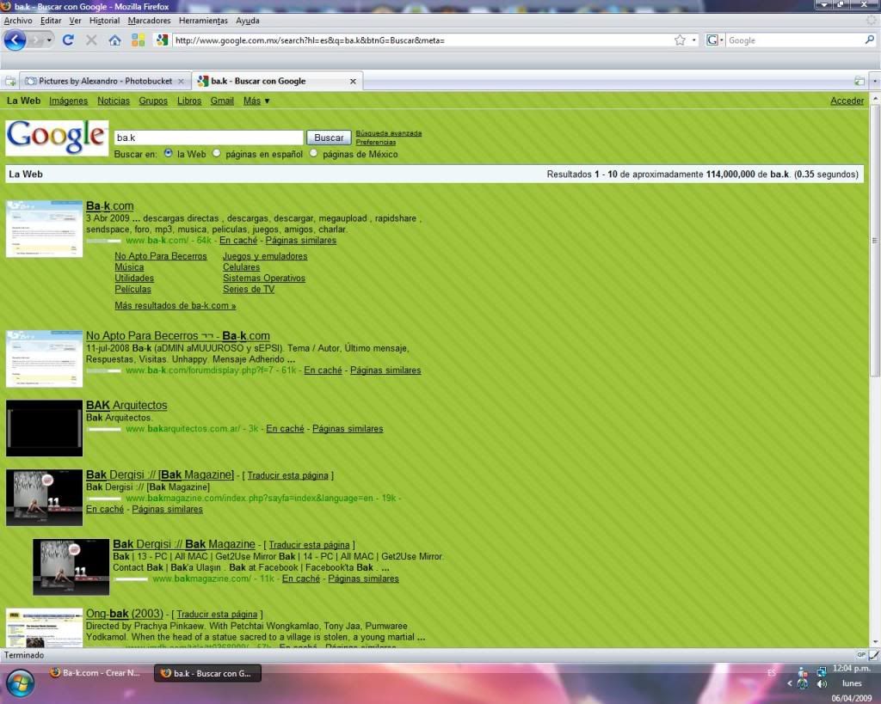Click the search engine G icon
This screenshot has height=704, width=881.
click(712, 40)
